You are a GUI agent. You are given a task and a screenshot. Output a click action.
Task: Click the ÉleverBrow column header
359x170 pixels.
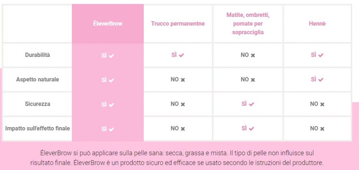click(108, 24)
